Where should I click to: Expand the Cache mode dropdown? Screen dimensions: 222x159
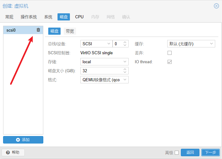coord(211,44)
